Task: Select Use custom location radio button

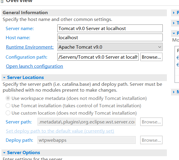Action: (x=8, y=113)
